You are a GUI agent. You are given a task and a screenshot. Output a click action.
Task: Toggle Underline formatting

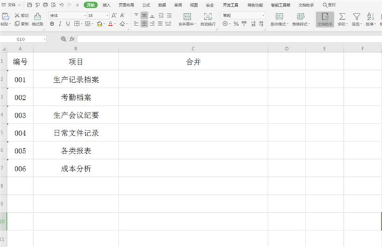pos(68,24)
